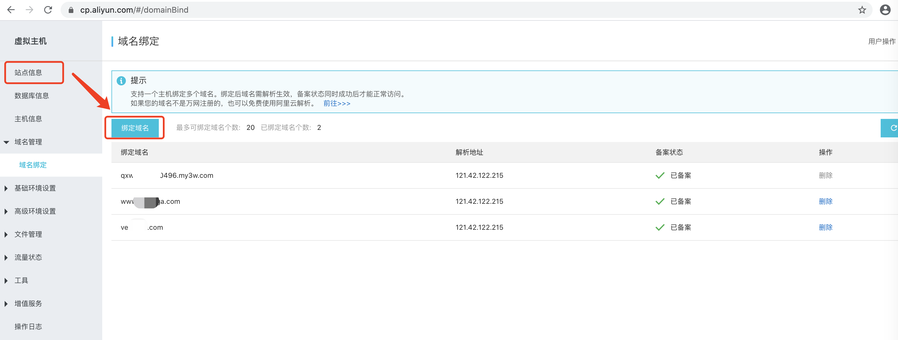
Task: Reload the page with refresh icon
Action: click(x=48, y=10)
